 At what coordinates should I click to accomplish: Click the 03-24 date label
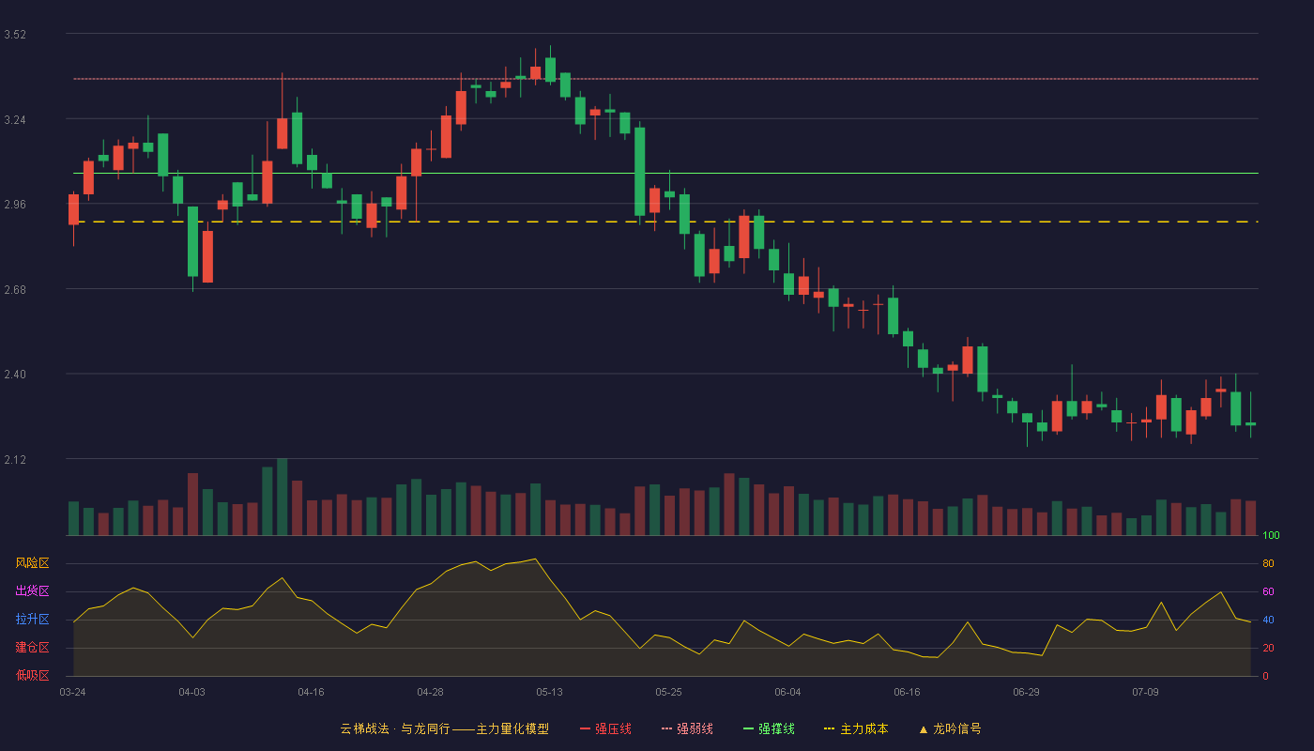[72, 692]
